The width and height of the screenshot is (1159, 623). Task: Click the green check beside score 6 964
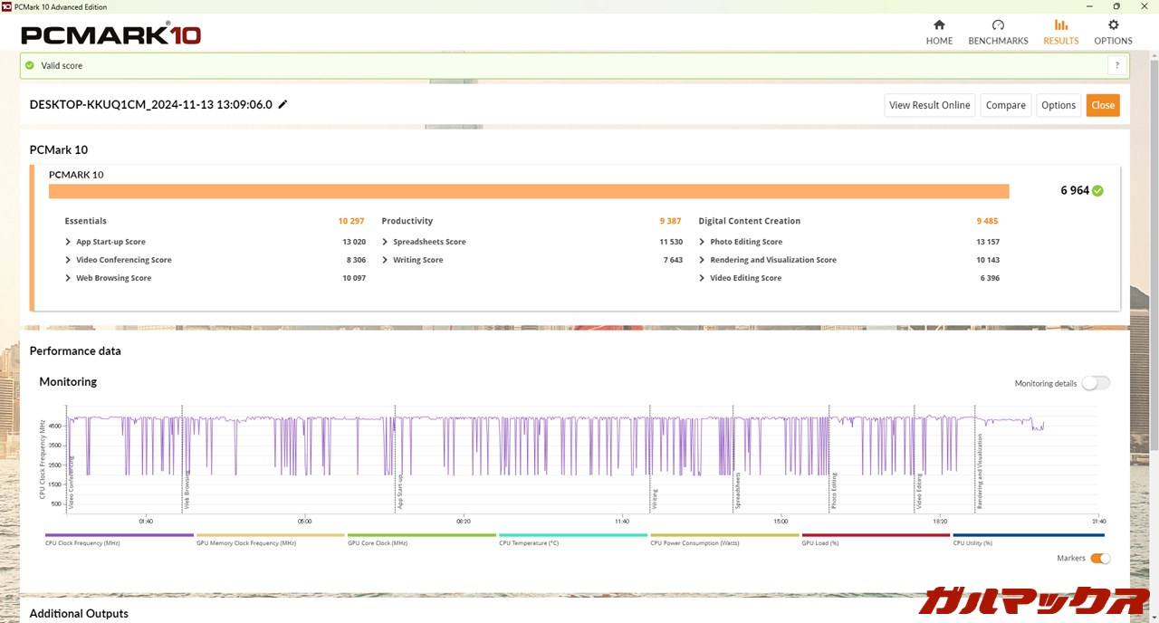tap(1097, 191)
